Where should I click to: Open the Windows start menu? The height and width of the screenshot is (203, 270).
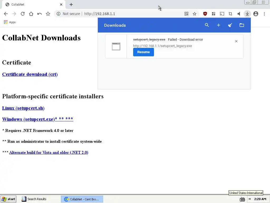8,199
